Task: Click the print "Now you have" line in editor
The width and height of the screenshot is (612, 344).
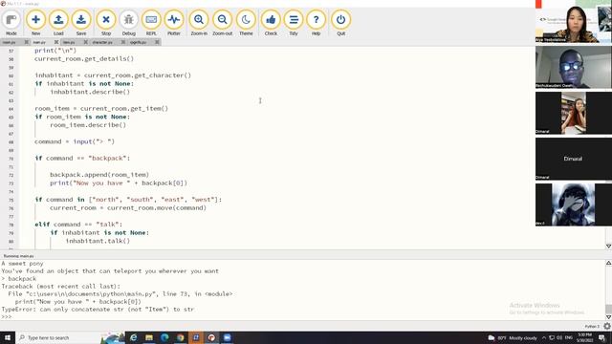Action: 119,183
